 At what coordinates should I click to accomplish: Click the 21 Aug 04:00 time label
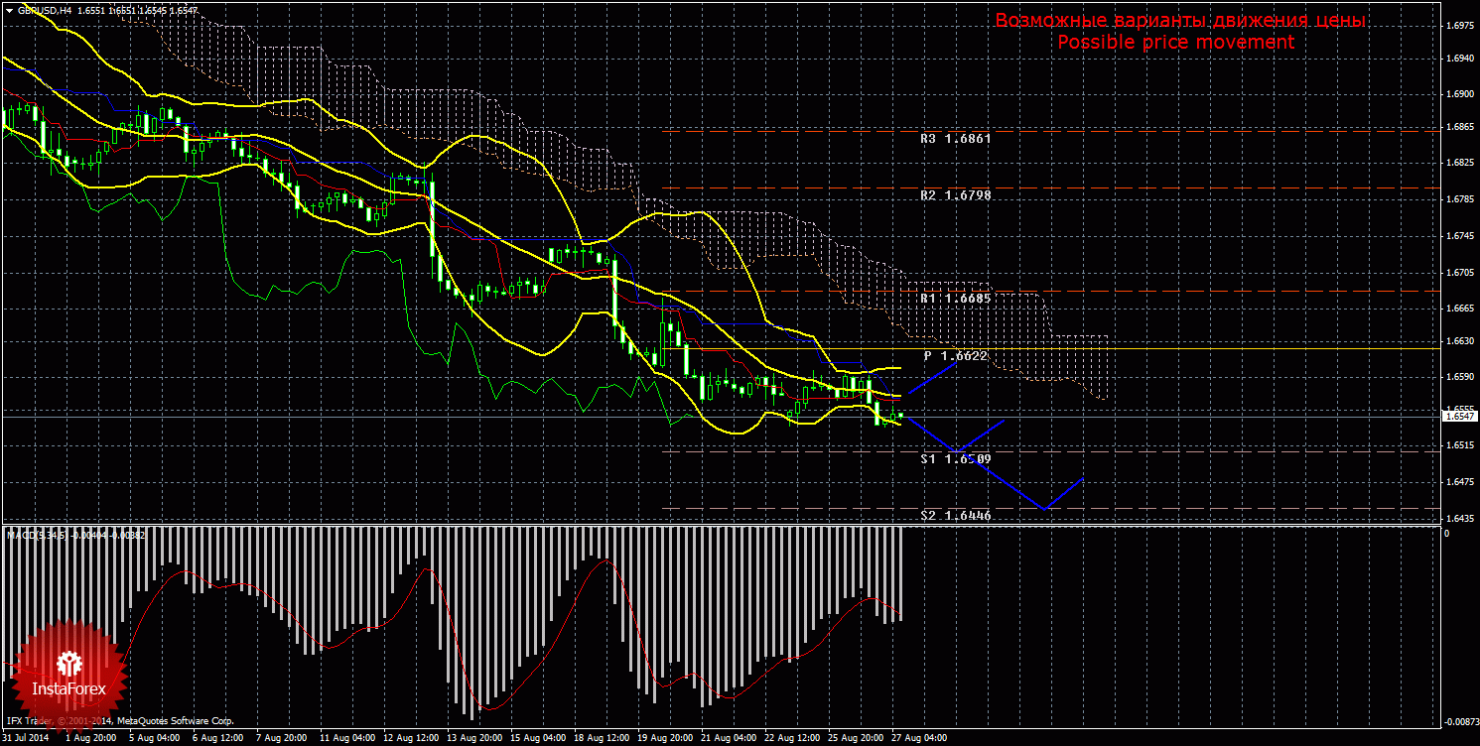click(727, 738)
